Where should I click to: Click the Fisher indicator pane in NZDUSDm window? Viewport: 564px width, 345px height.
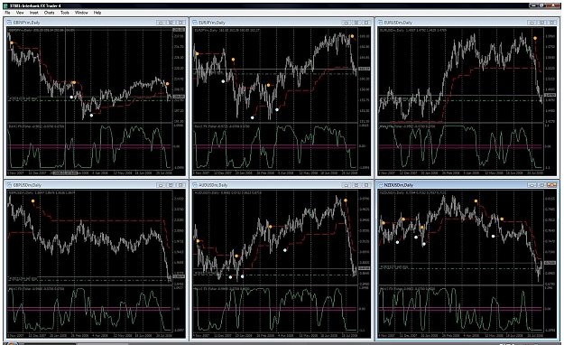(x=461, y=309)
